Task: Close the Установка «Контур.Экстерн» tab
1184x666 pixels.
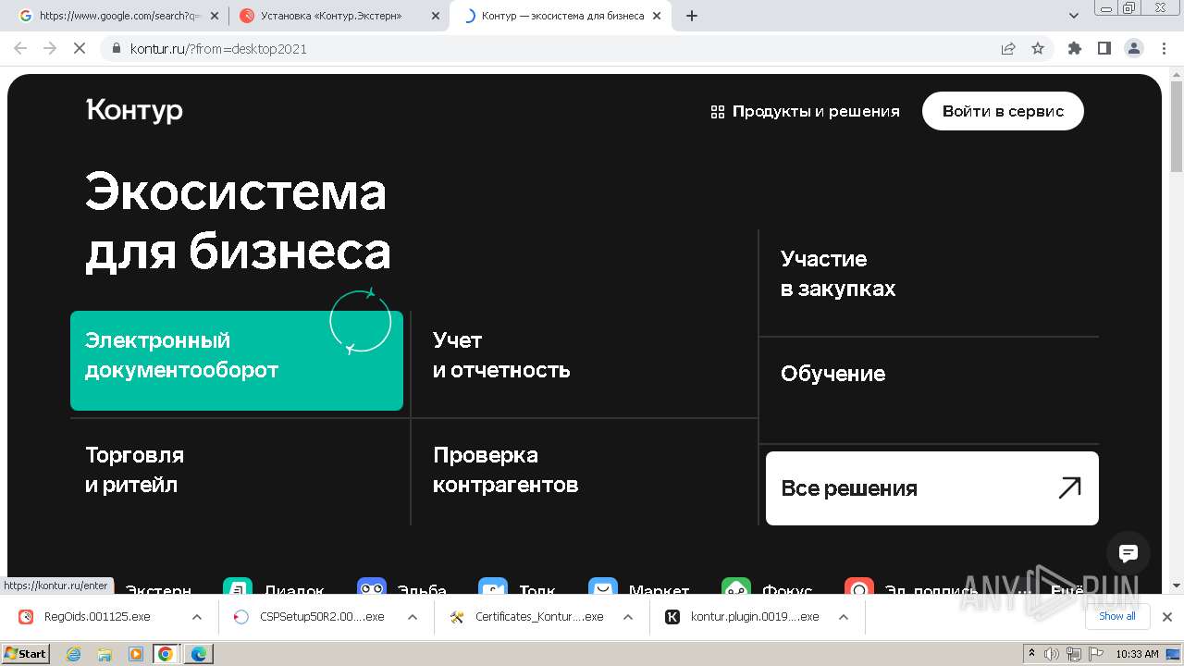Action: (434, 16)
